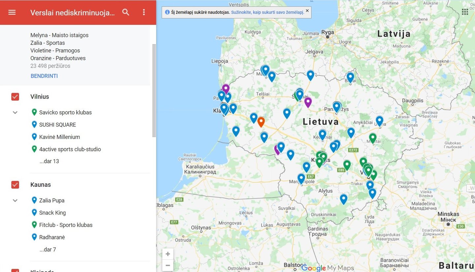Zoom out with the minus button
Screen dimensions: 475x272
[168, 265]
